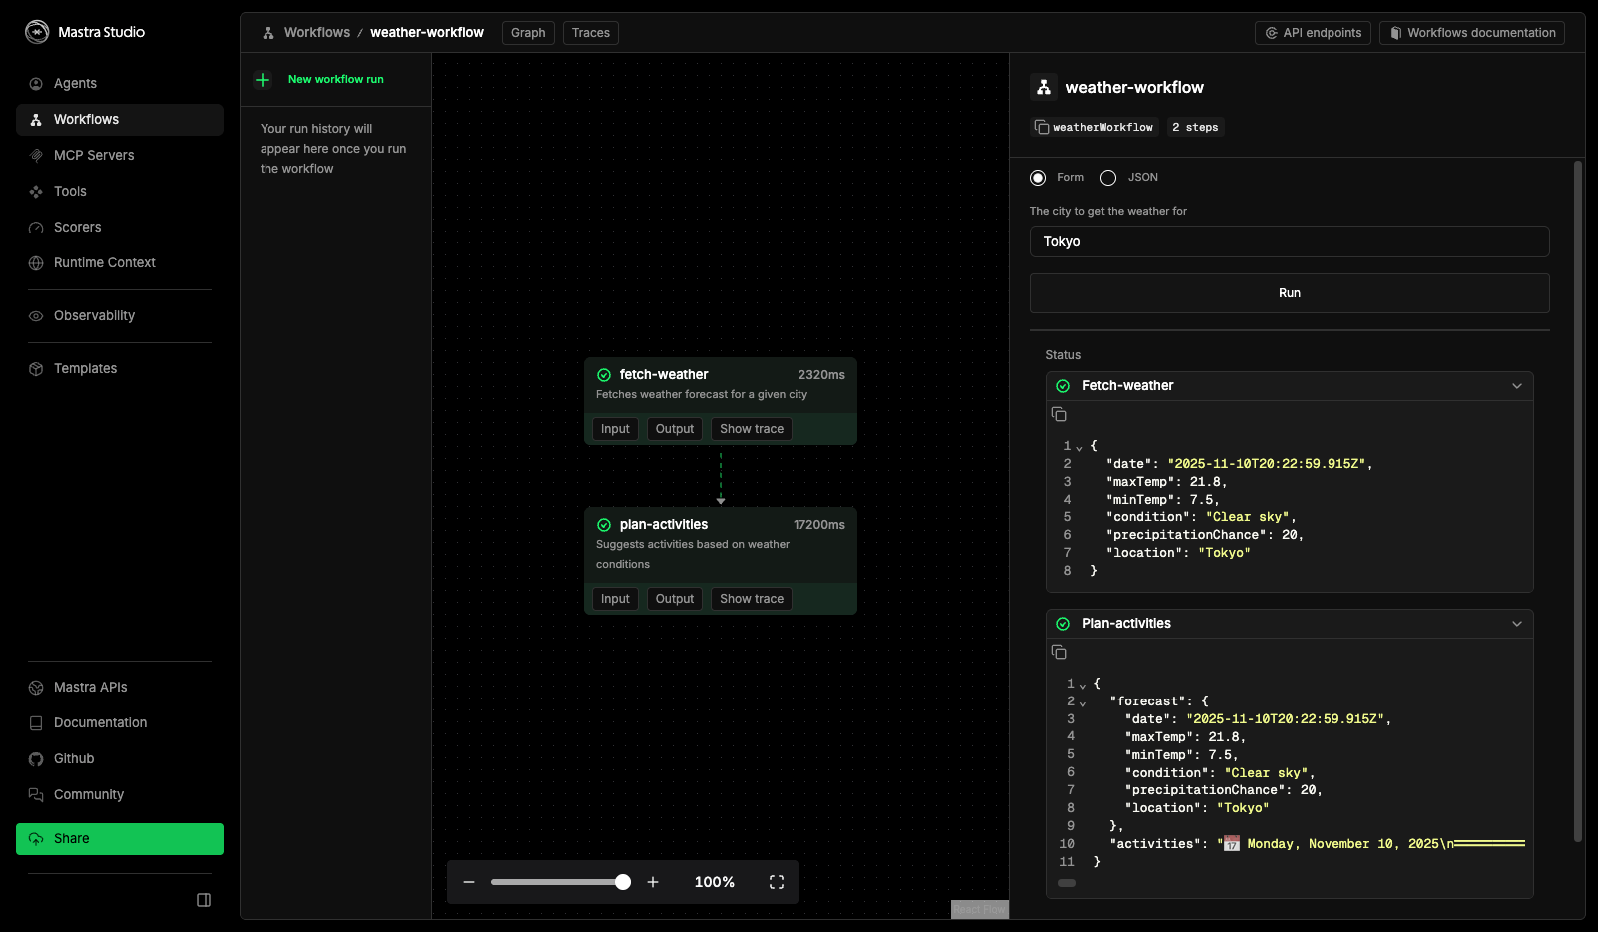This screenshot has height=932, width=1598.
Task: Click plan-activities node success check icon
Action: (604, 525)
